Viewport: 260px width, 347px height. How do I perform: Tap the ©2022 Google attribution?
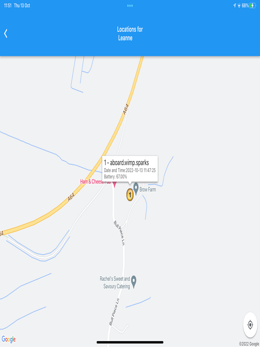click(x=249, y=344)
